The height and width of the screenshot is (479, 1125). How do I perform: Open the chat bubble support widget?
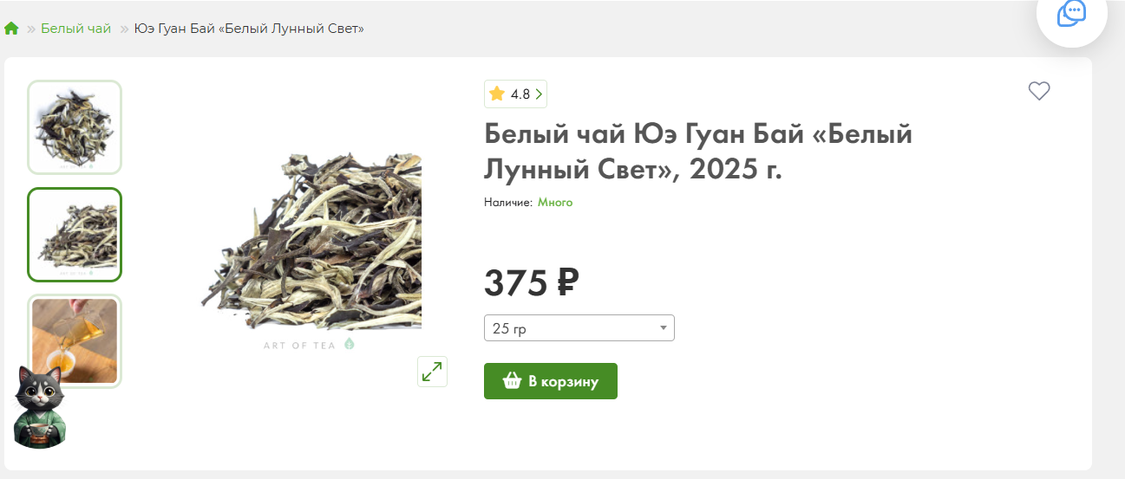[x=1071, y=12]
